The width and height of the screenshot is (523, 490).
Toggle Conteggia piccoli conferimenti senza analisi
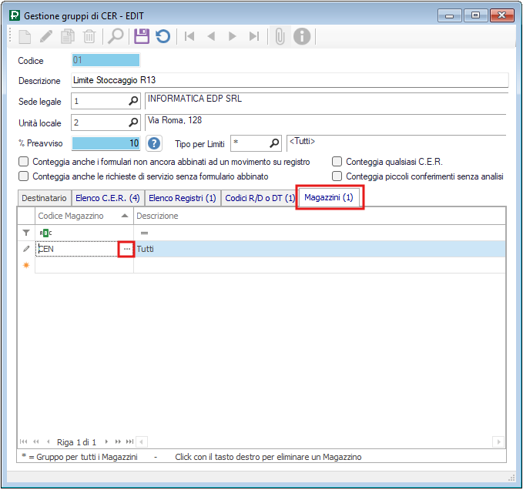337,176
